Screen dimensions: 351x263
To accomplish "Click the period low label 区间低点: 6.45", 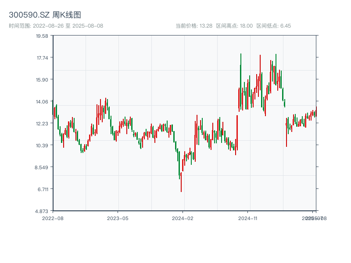I will click(x=273, y=26).
